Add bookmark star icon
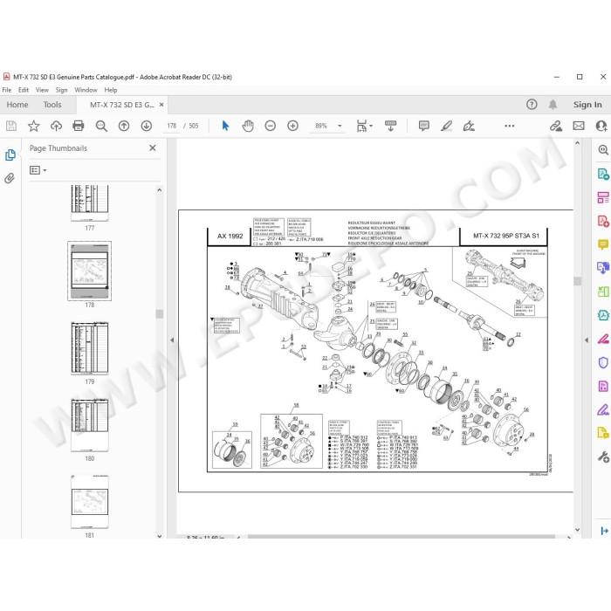611x611 pixels. click(33, 126)
